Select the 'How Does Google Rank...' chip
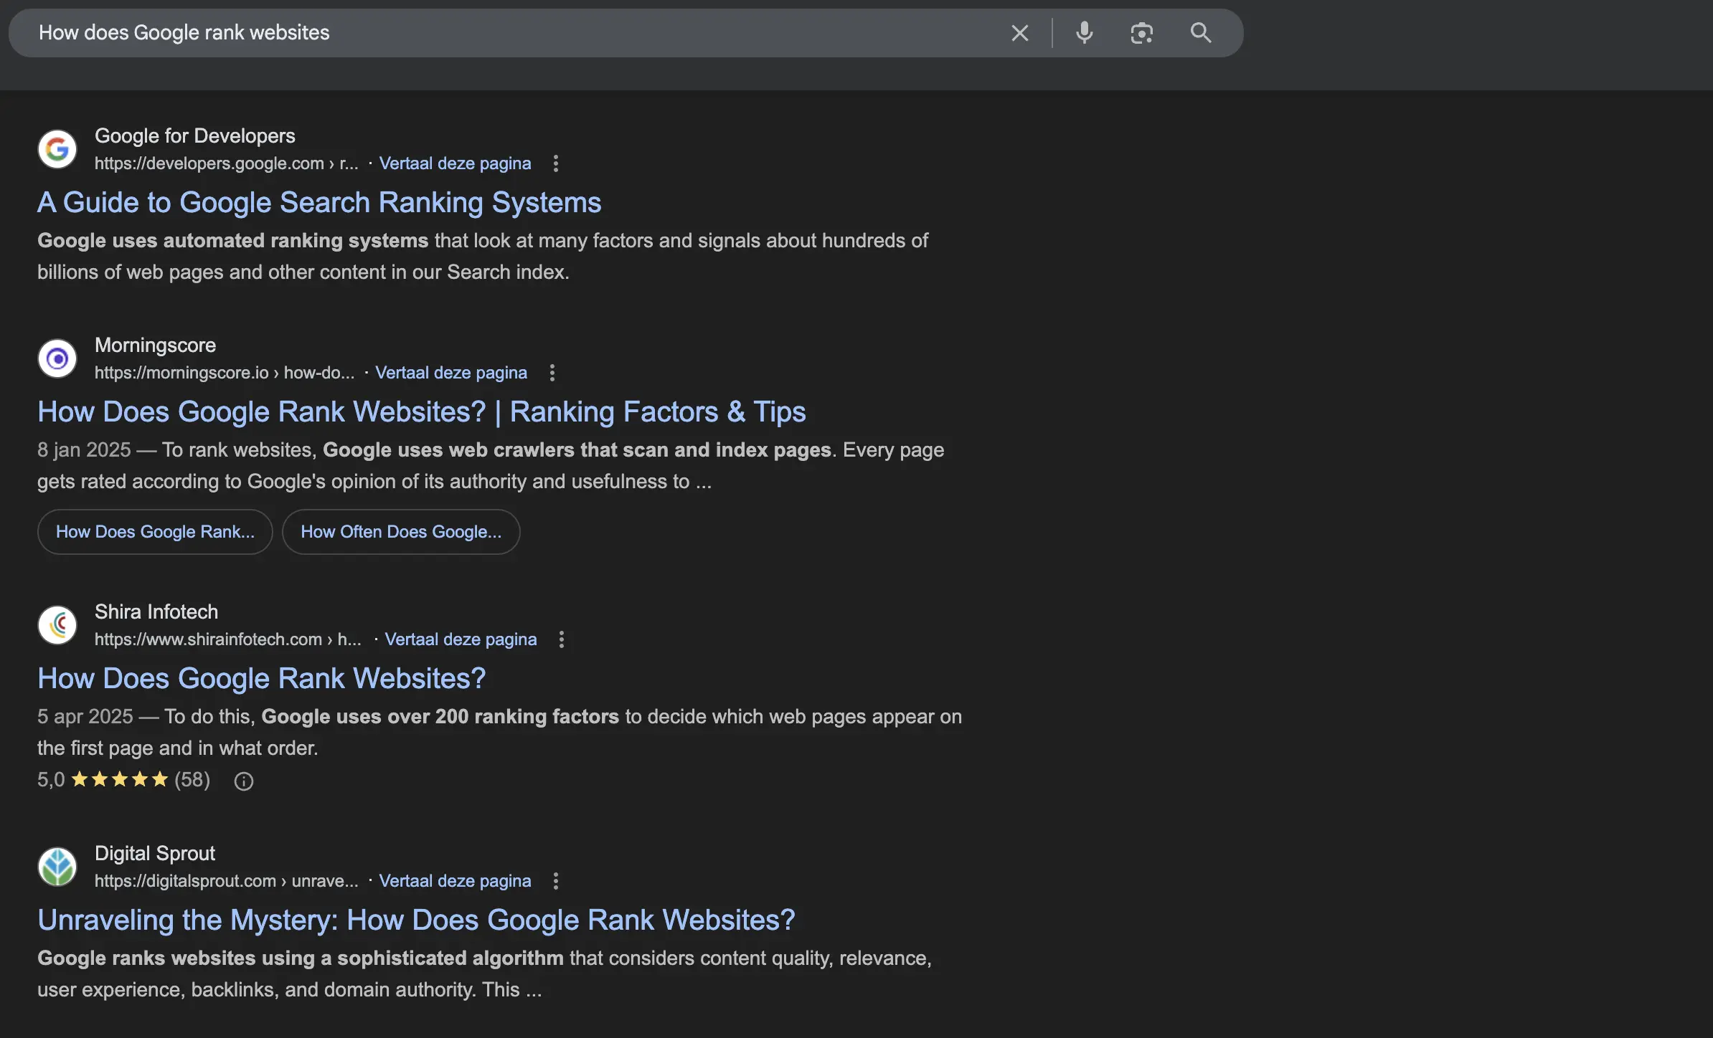The height and width of the screenshot is (1038, 1713). pos(155,532)
